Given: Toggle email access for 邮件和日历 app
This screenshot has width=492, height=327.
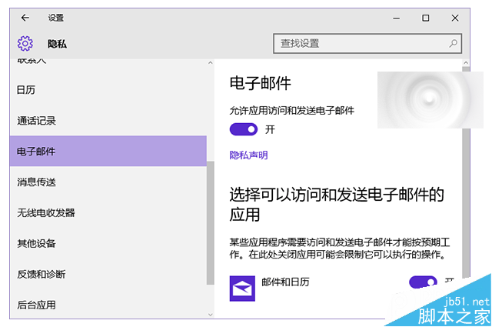Looking at the screenshot, I should (423, 282).
